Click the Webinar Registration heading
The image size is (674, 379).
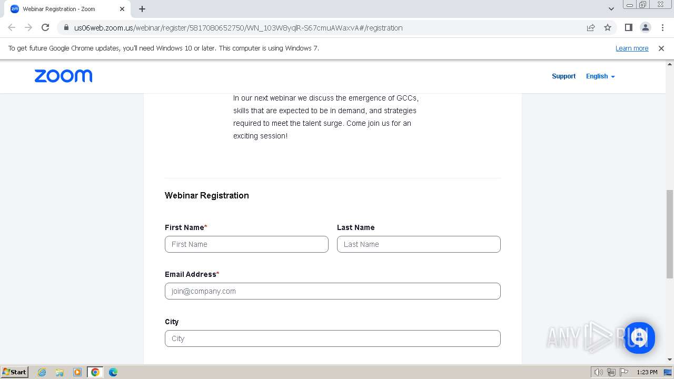click(x=207, y=195)
